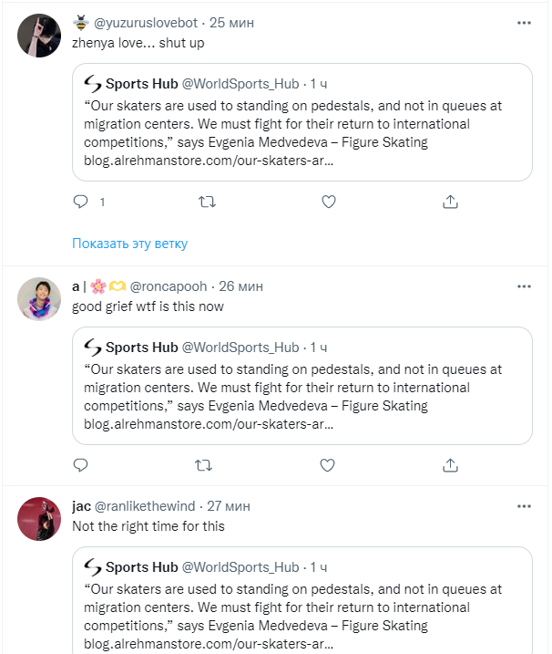This screenshot has height=654, width=552.
Task: Reply to the roncapooh tweet
Action: coord(81,465)
